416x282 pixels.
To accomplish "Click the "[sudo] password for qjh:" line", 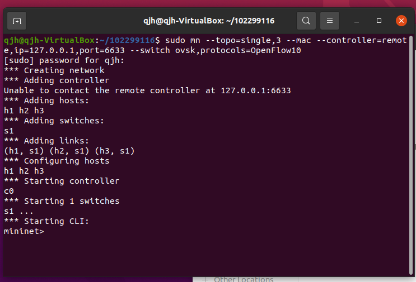I will pyautogui.click(x=64, y=60).
